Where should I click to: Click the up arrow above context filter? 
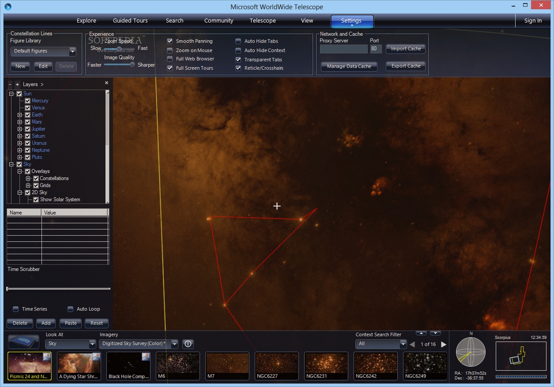click(422, 333)
